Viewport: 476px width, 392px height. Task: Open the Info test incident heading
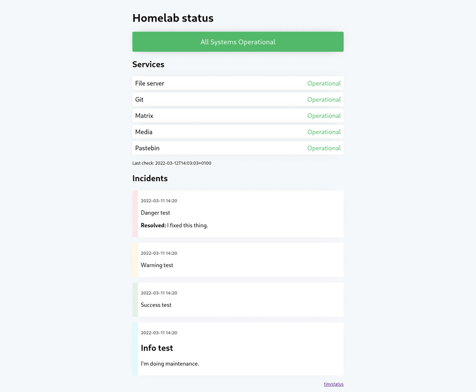pyautogui.click(x=157, y=348)
